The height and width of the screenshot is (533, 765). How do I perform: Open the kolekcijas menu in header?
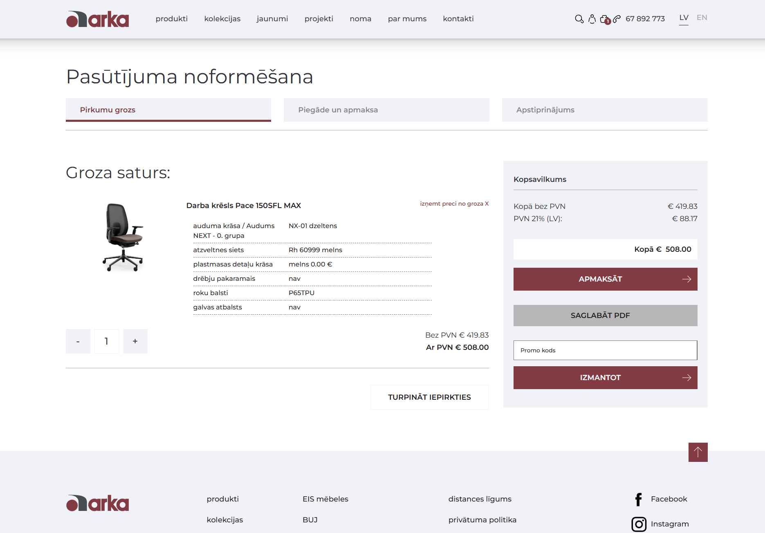[222, 19]
